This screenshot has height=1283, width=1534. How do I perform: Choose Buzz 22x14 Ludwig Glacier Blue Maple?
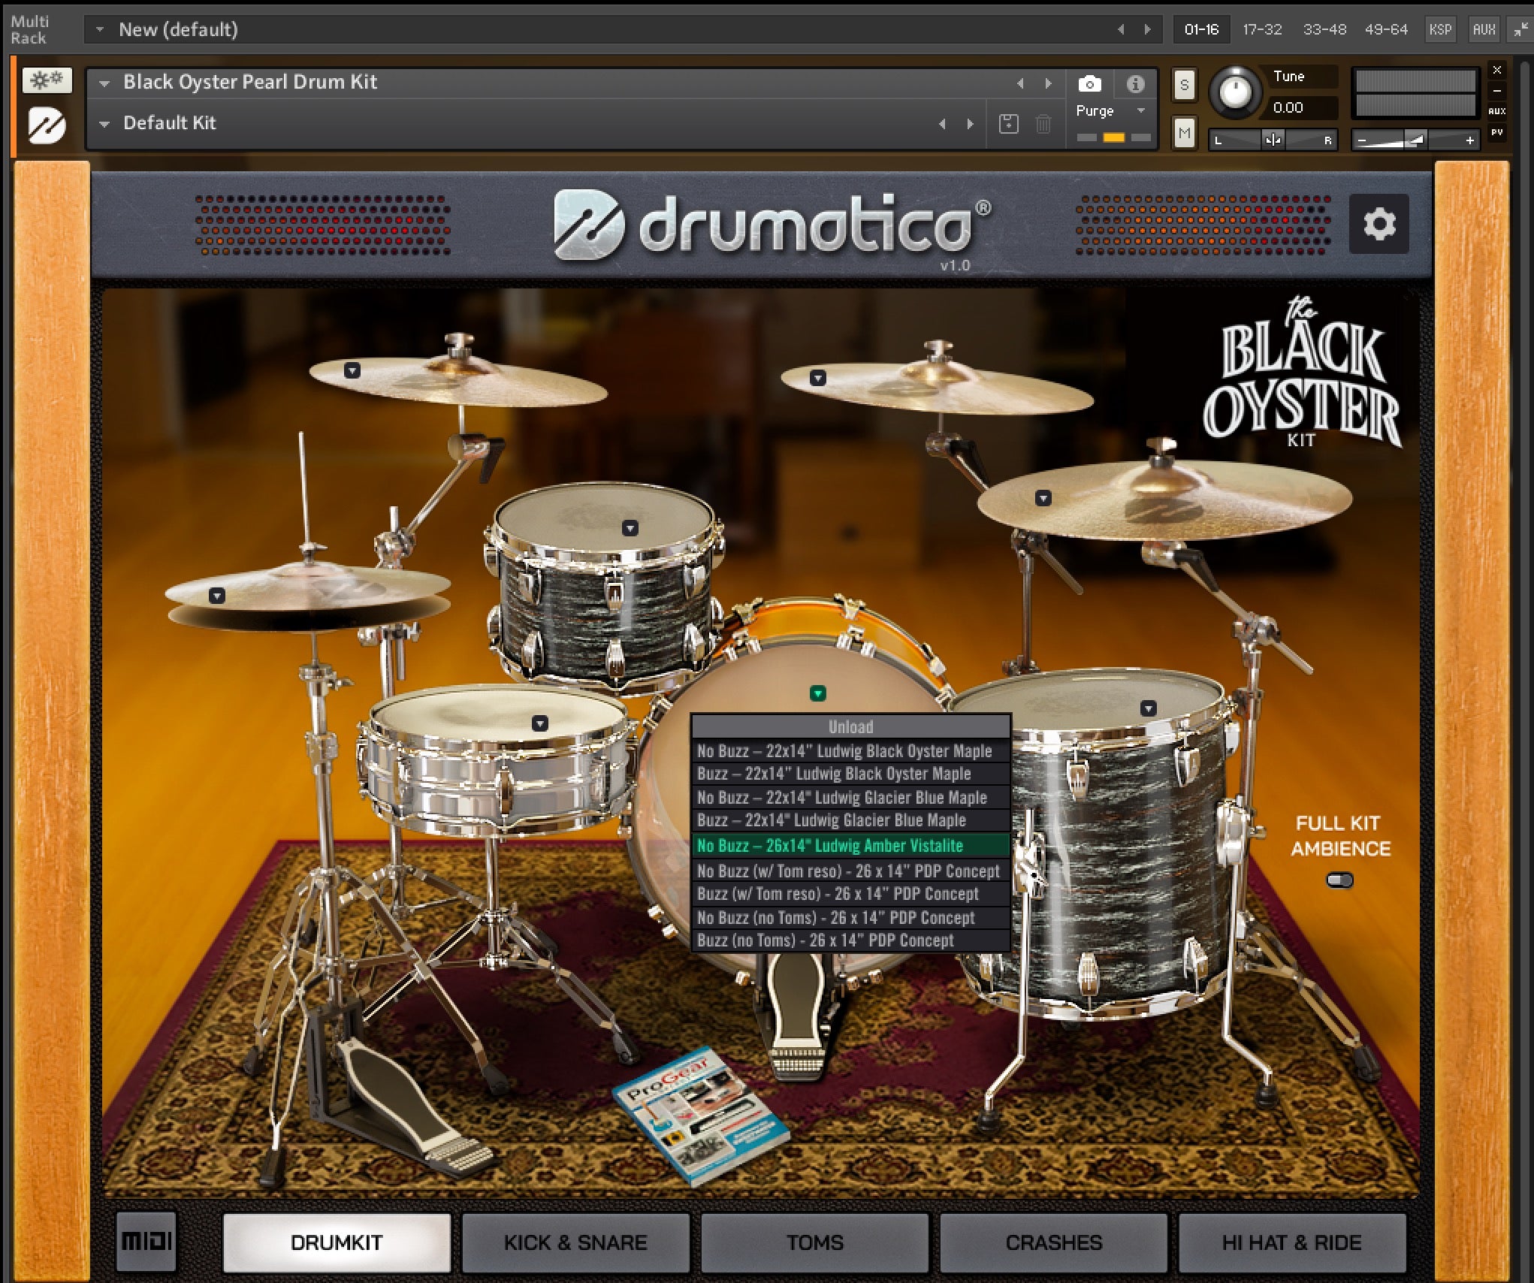(850, 820)
